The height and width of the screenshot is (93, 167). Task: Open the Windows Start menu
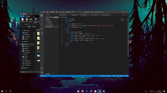coord(2,91)
